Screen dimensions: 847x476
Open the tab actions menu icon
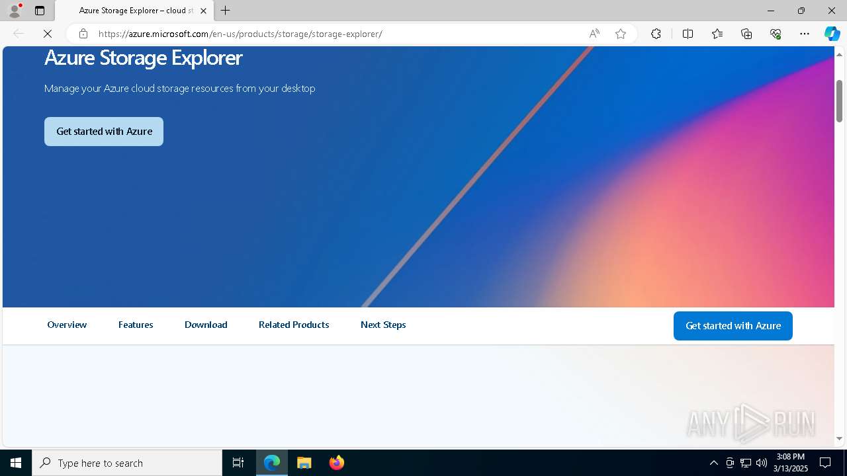[40, 11]
